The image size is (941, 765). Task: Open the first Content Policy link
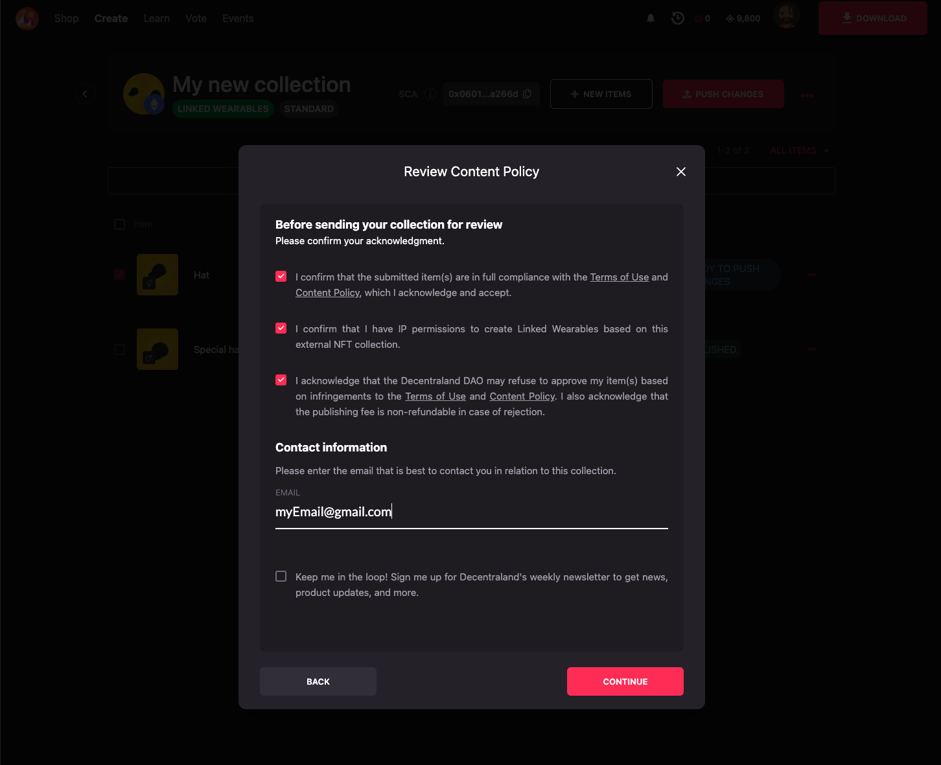(327, 293)
